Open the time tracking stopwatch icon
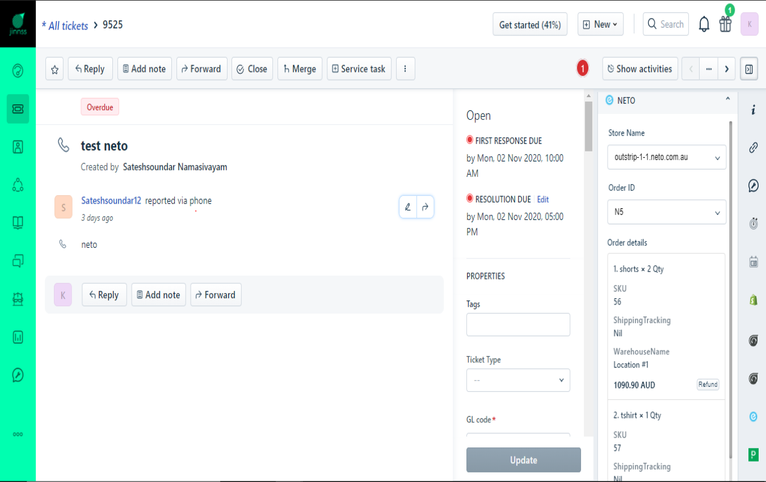Viewport: 766px width, 482px height. pos(753,223)
